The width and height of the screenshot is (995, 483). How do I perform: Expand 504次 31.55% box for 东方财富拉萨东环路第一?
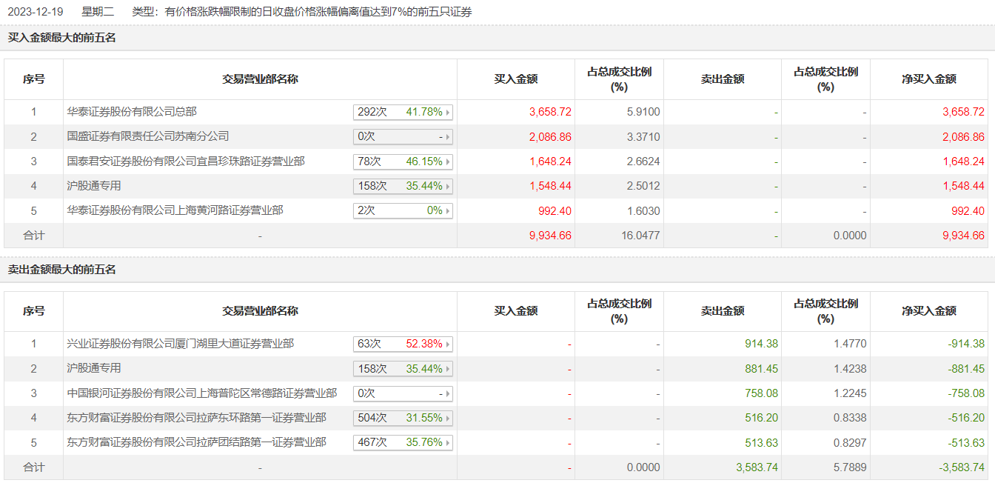[403, 418]
